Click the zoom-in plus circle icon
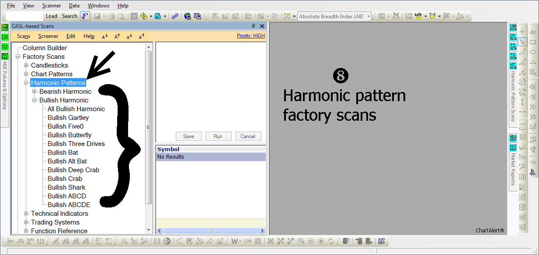Screen dimensions: 539x255 [x=321, y=241]
